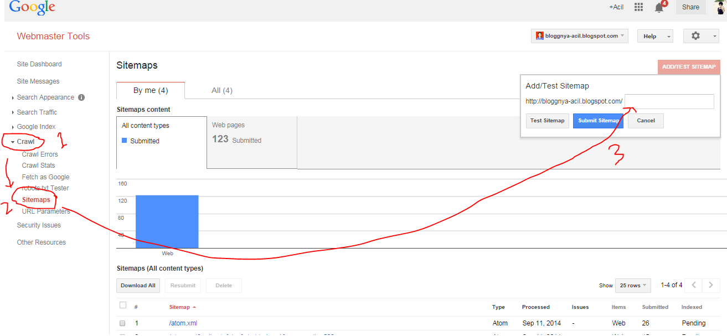Open the Webmaster Tools title link
Screen dimensions: 727x336
[x=53, y=37]
